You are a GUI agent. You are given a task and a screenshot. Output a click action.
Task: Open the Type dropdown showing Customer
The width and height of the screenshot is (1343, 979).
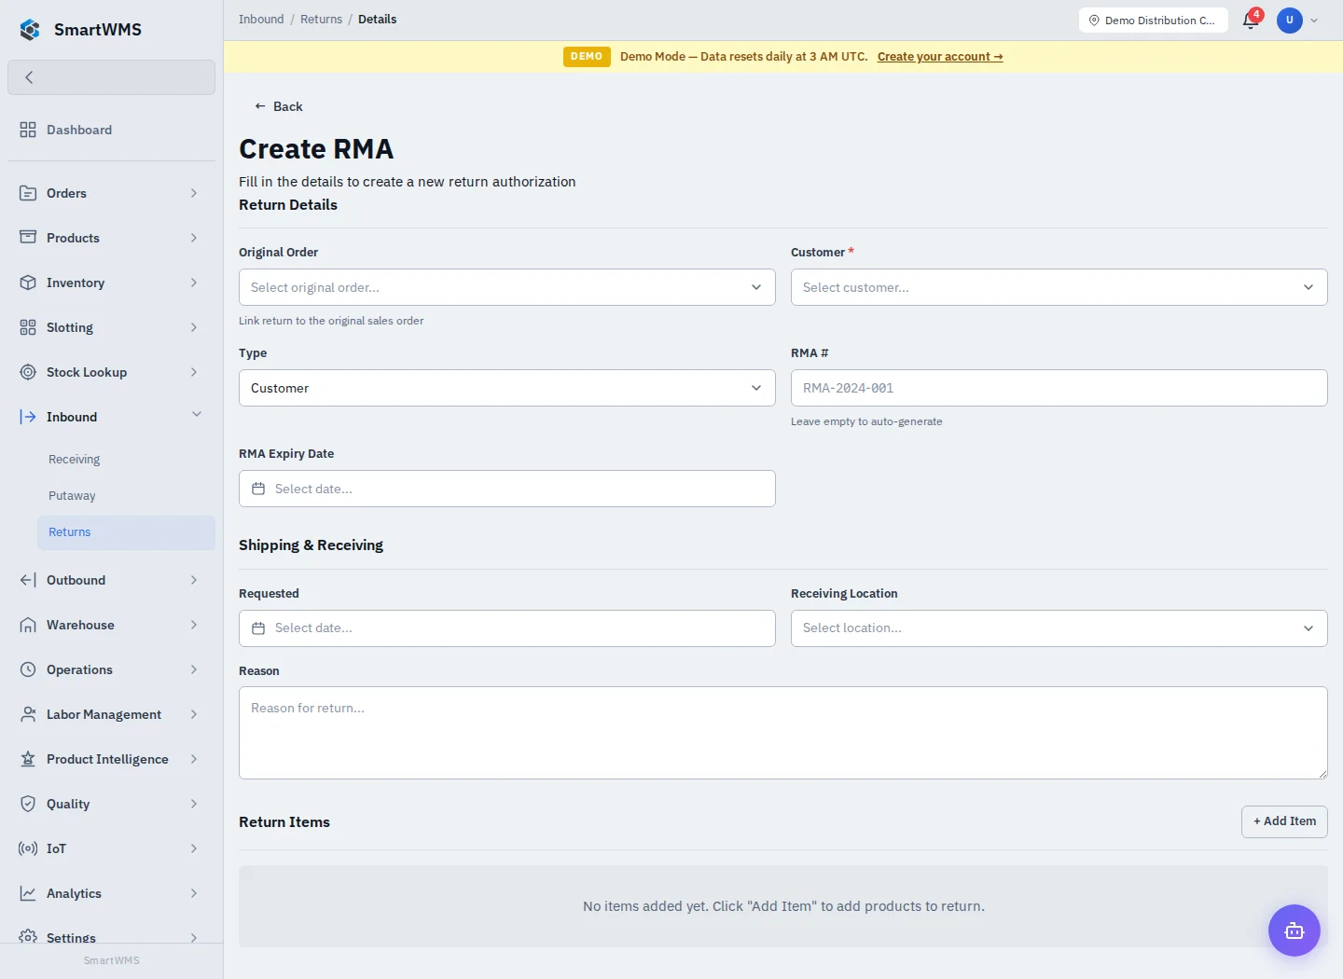click(507, 388)
